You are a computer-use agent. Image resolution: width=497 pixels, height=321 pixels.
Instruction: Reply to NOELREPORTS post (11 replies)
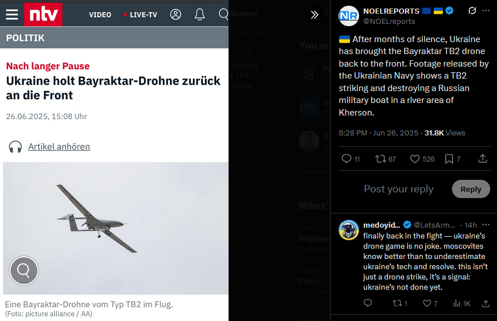[351, 159]
